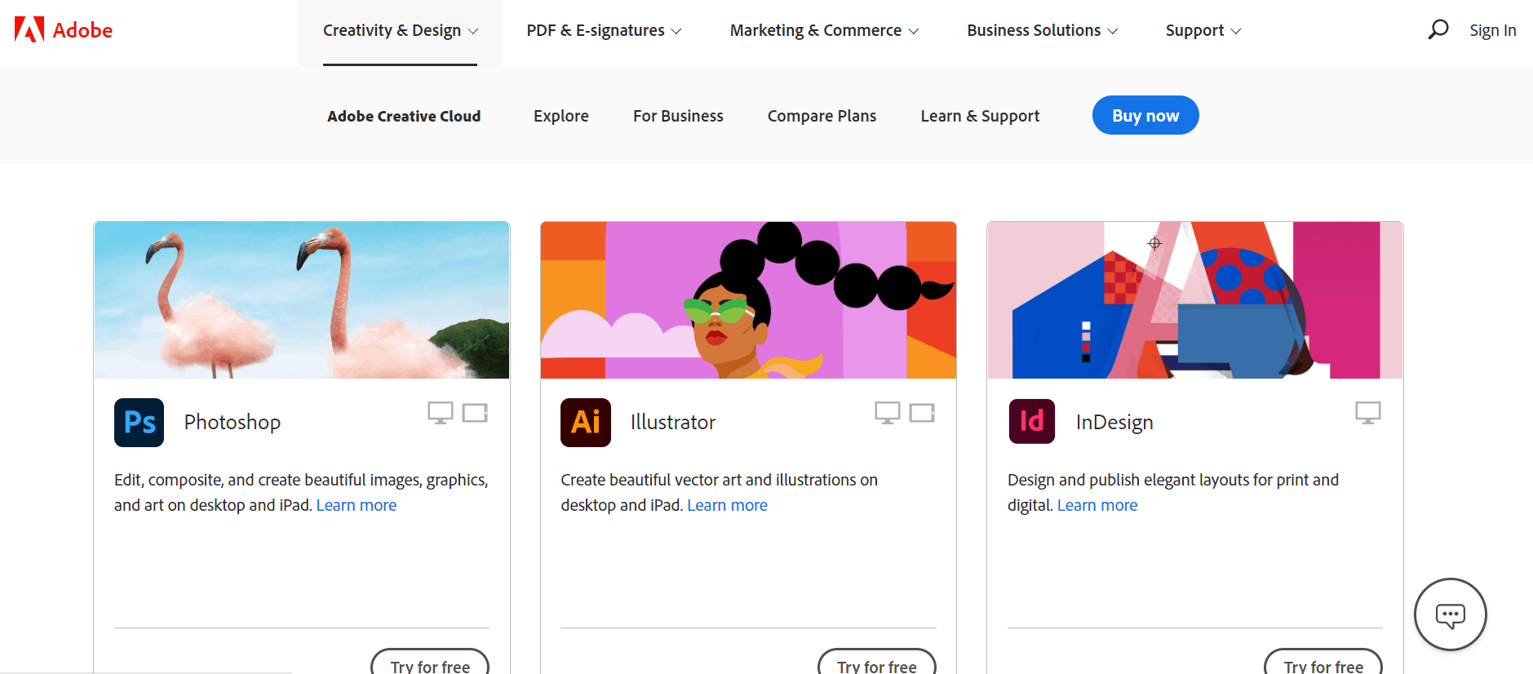This screenshot has width=1533, height=674.
Task: Click the InDesign product title
Action: click(x=1114, y=422)
